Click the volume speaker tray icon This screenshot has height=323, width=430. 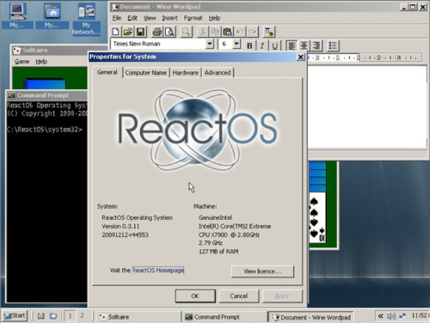point(392,316)
